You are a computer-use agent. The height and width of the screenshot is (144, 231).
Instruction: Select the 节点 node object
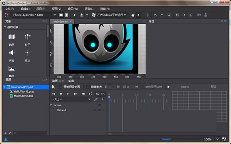[x=28, y=56]
